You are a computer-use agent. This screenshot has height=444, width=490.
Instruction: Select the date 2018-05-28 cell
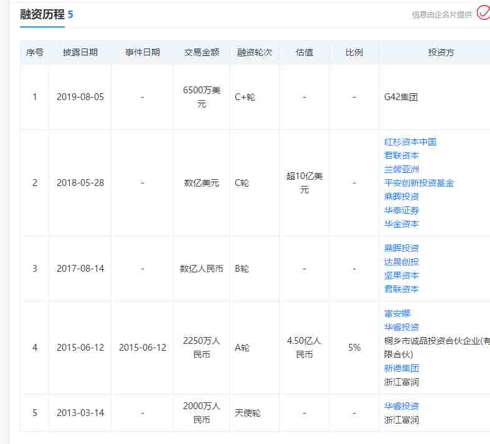[80, 183]
